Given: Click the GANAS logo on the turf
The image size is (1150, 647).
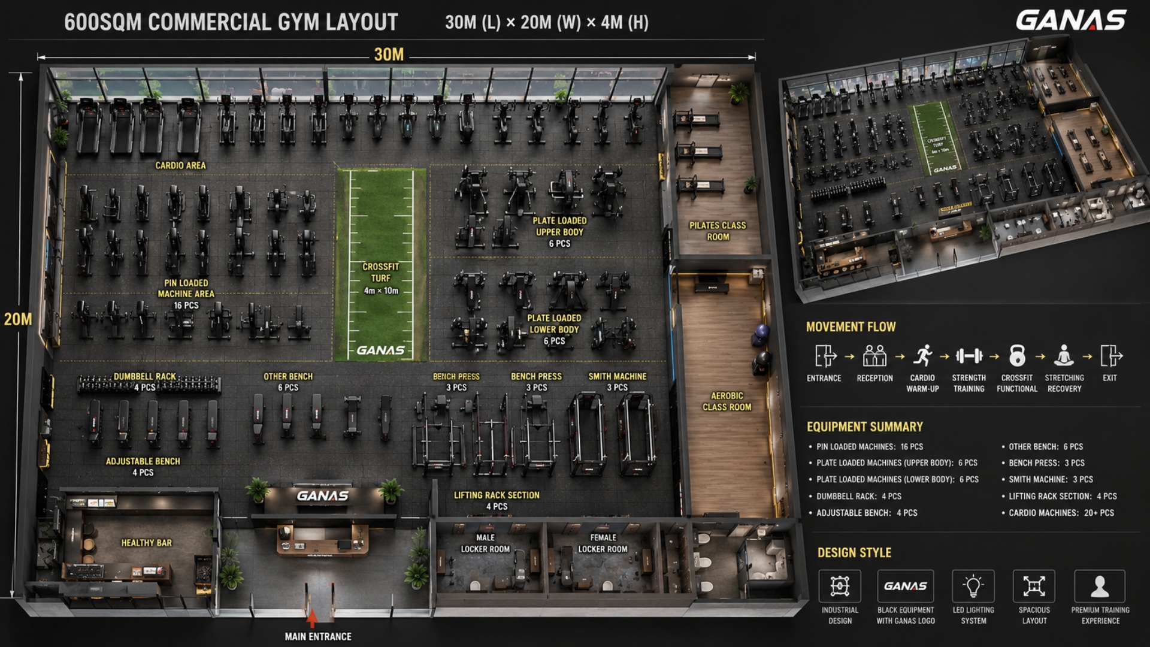Looking at the screenshot, I should (381, 350).
